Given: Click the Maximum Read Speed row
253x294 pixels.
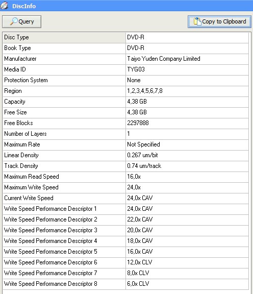Looking at the screenshot, I should click(126, 177).
